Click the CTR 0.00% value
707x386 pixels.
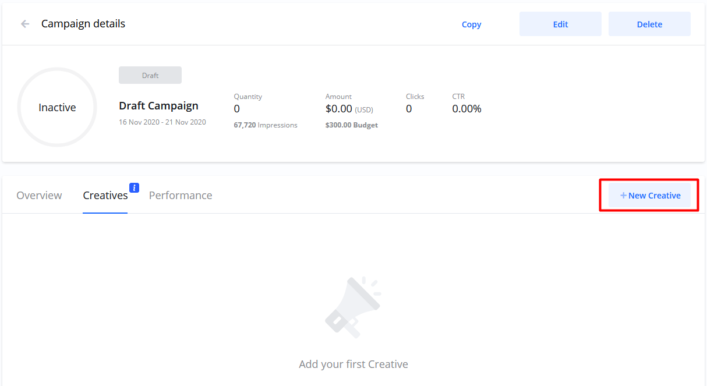coord(466,109)
